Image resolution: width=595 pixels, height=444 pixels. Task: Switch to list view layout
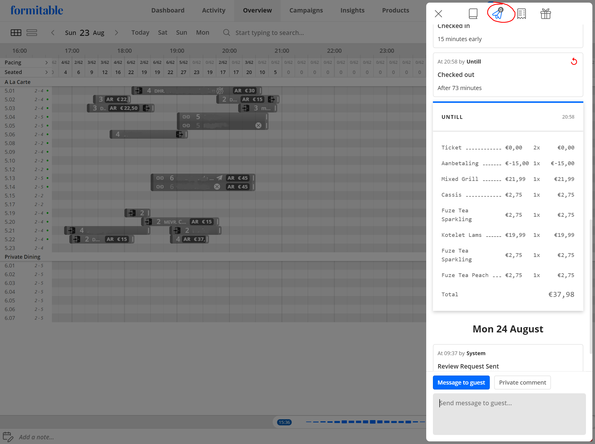(x=32, y=32)
